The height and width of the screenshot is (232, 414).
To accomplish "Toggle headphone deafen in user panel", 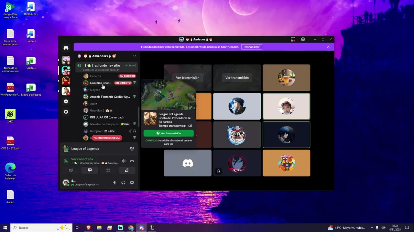I will [x=123, y=183].
